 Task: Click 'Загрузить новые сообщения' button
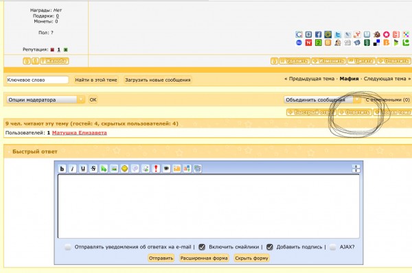pyautogui.click(x=158, y=80)
